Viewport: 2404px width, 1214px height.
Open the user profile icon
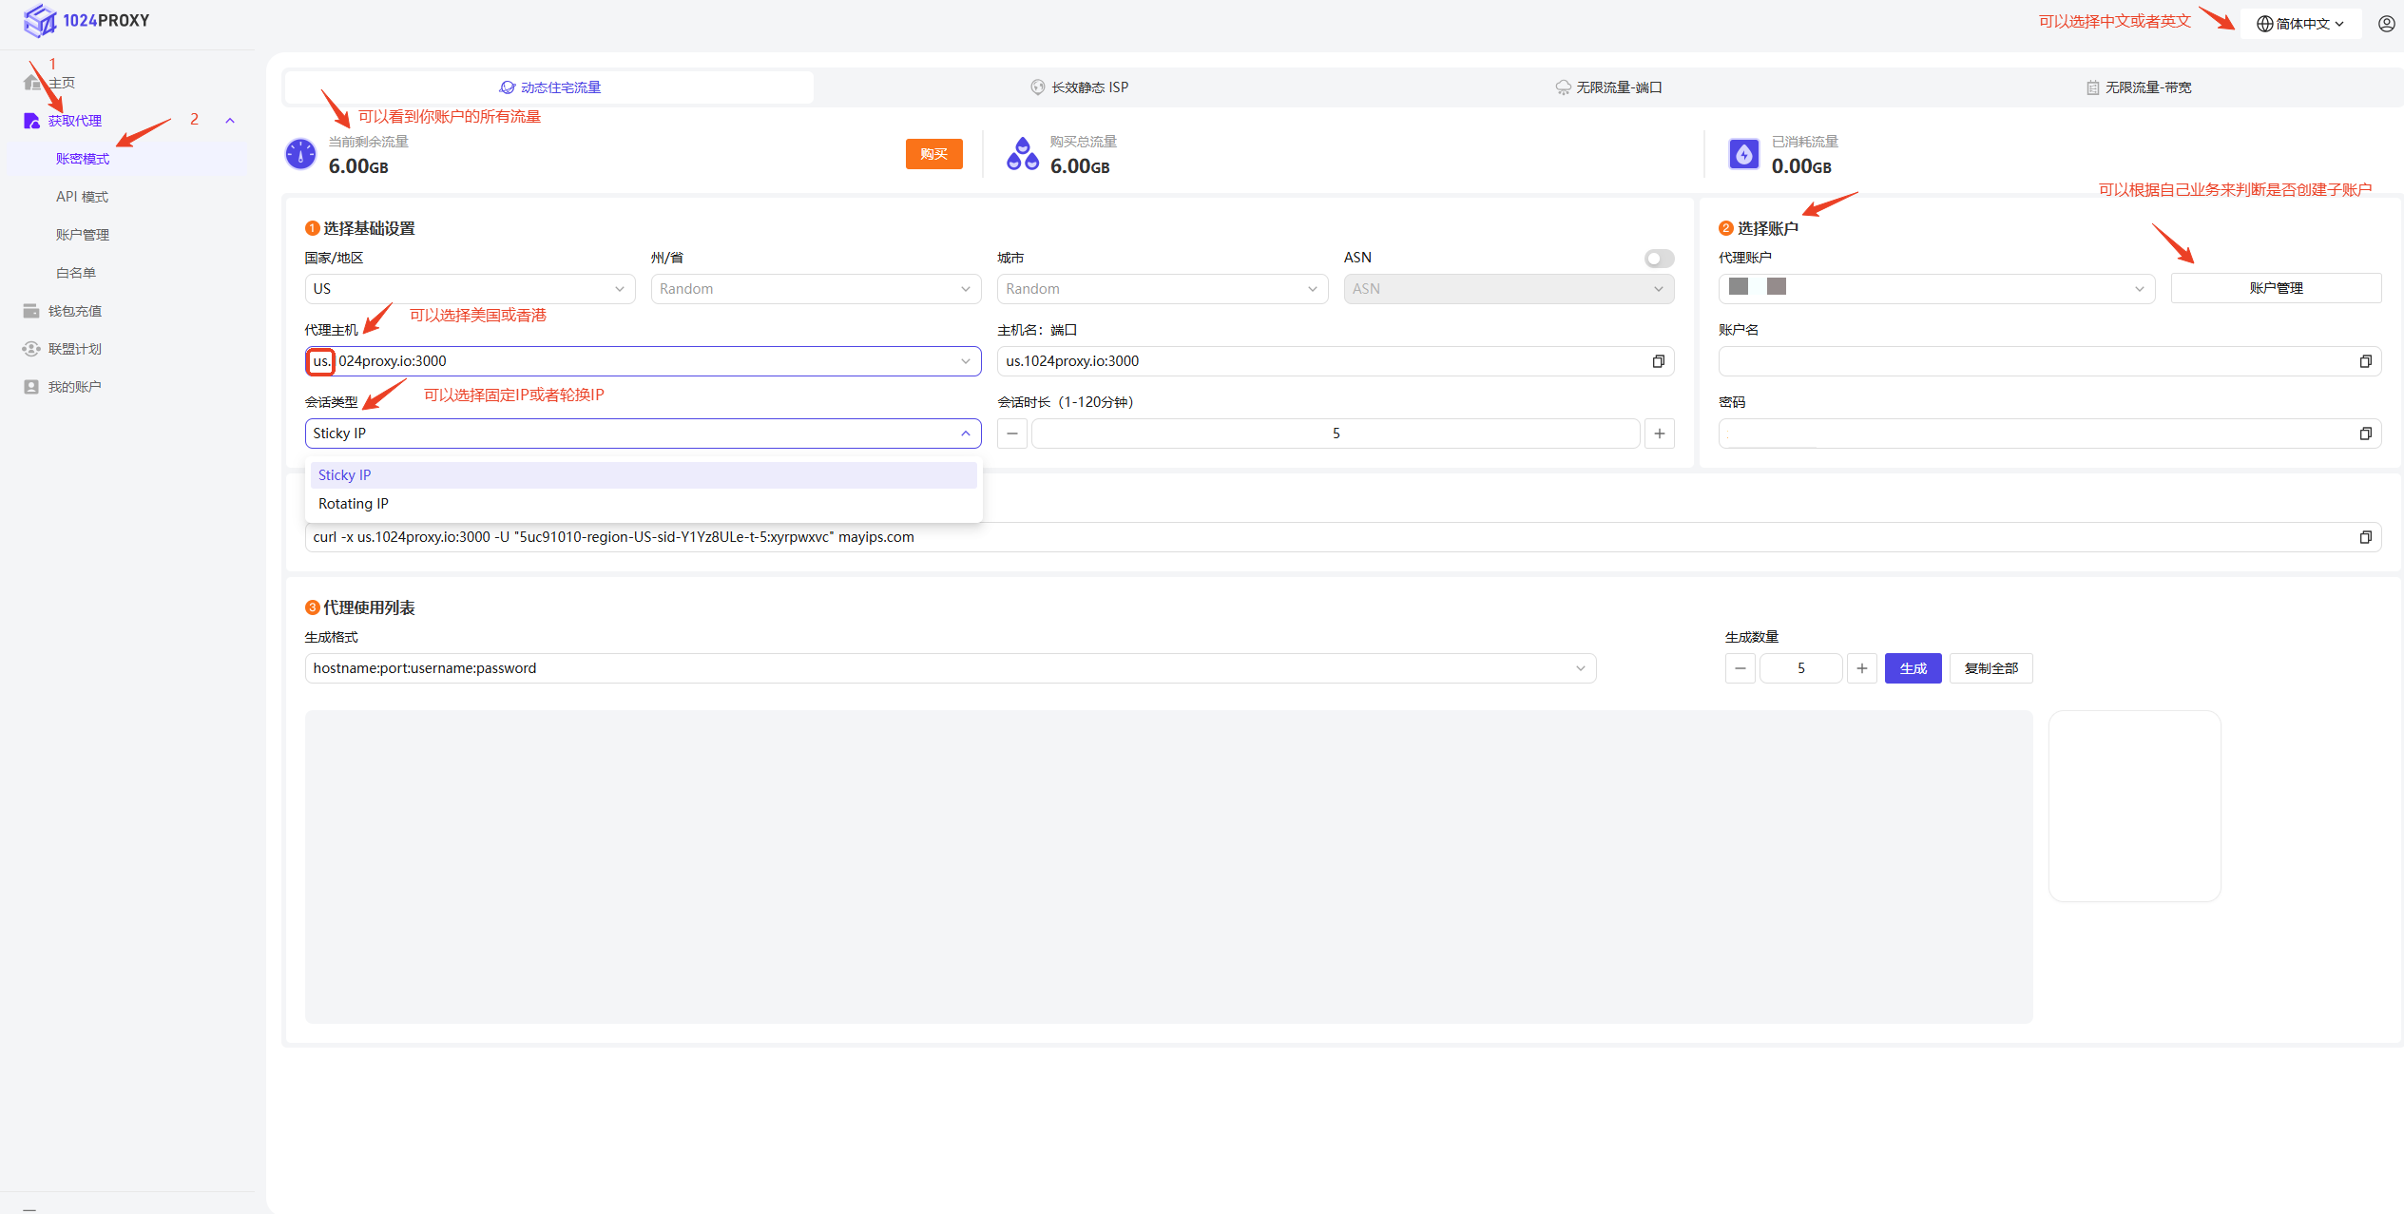pyautogui.click(x=2386, y=24)
